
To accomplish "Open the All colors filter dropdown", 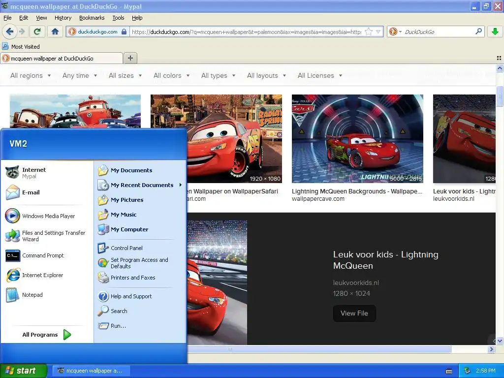I will pos(171,75).
